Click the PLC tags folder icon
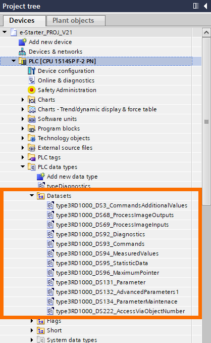Image resolution: width=211 pixels, height=343 pixels. pyautogui.click(x=32, y=157)
